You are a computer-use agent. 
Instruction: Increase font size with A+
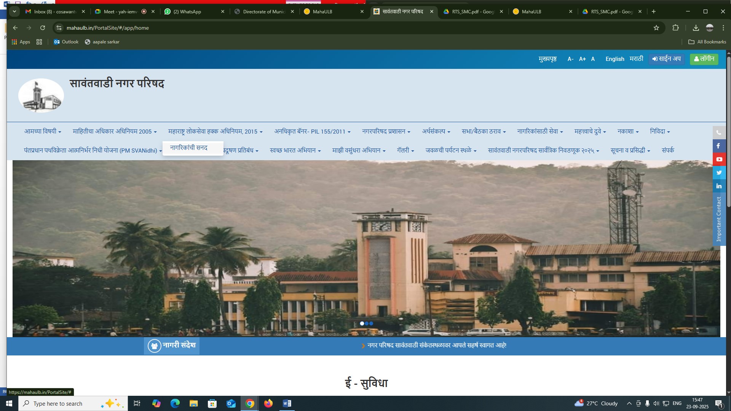coord(582,59)
